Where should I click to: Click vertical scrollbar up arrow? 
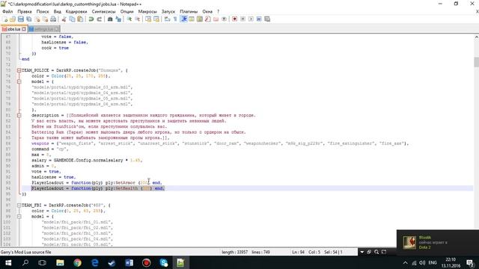pos(476,37)
